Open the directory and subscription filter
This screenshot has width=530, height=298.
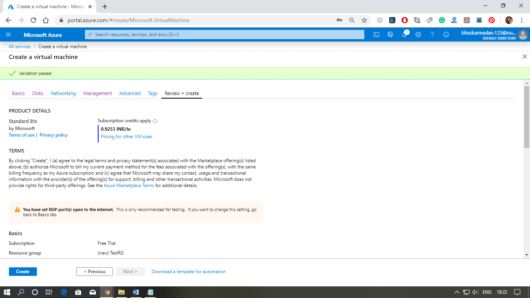click(390, 35)
